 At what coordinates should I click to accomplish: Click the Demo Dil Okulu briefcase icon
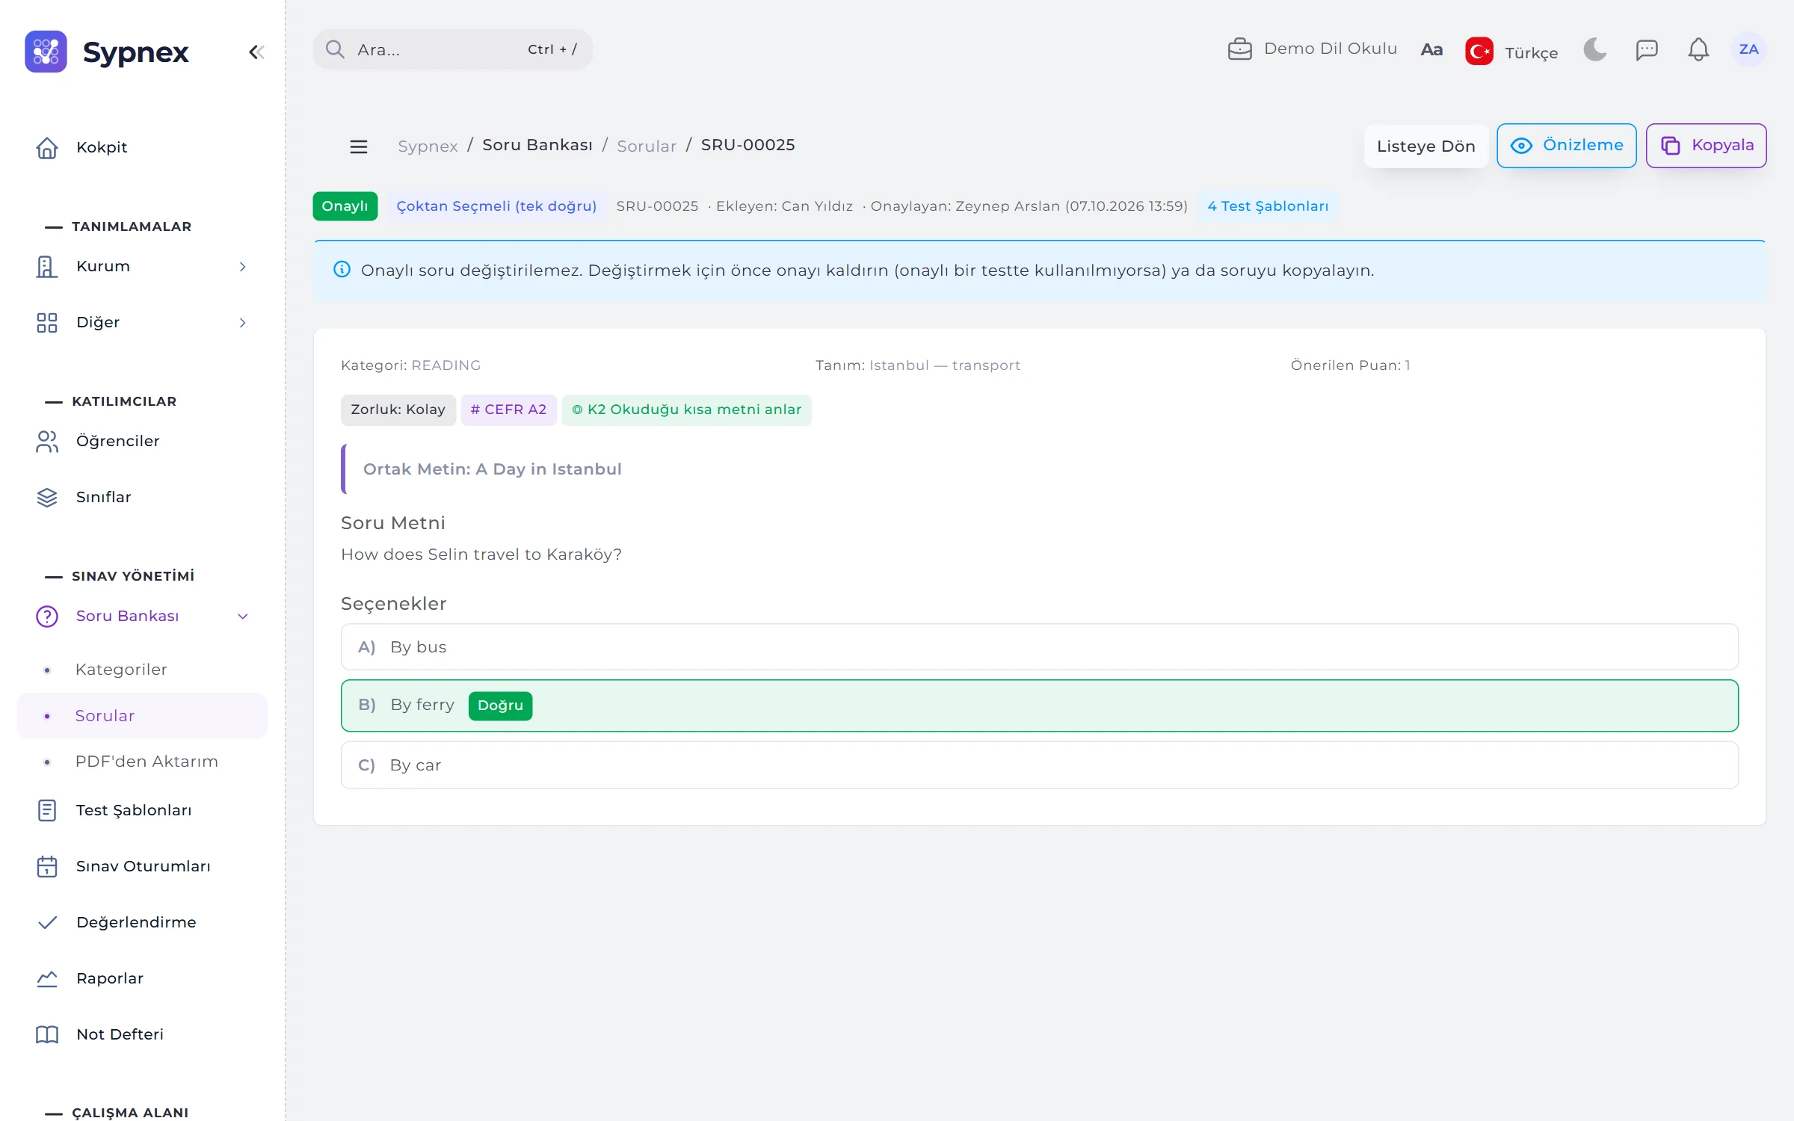[1239, 49]
